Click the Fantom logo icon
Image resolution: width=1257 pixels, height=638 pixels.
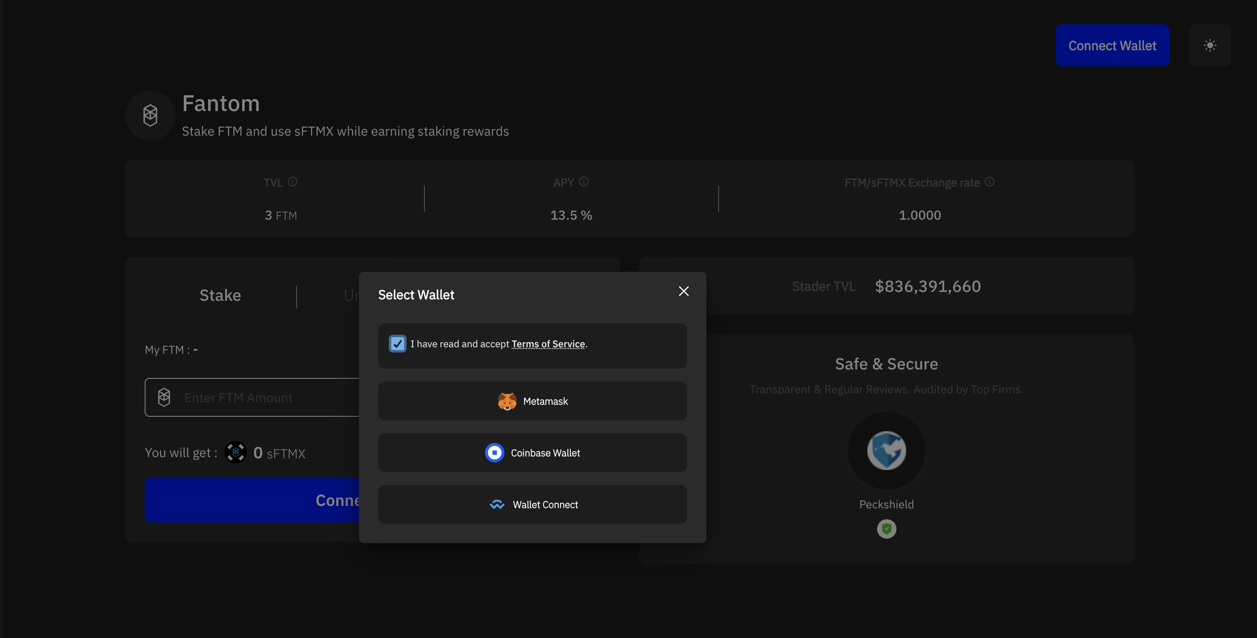point(151,115)
